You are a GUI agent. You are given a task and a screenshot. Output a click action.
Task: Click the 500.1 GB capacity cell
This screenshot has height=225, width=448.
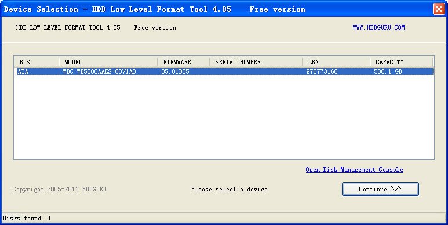tap(388, 71)
